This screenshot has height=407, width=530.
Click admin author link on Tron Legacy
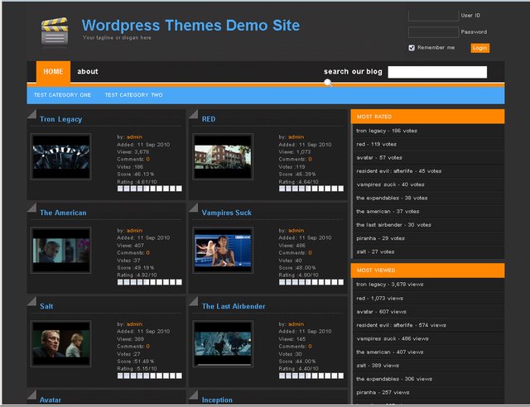(x=134, y=137)
